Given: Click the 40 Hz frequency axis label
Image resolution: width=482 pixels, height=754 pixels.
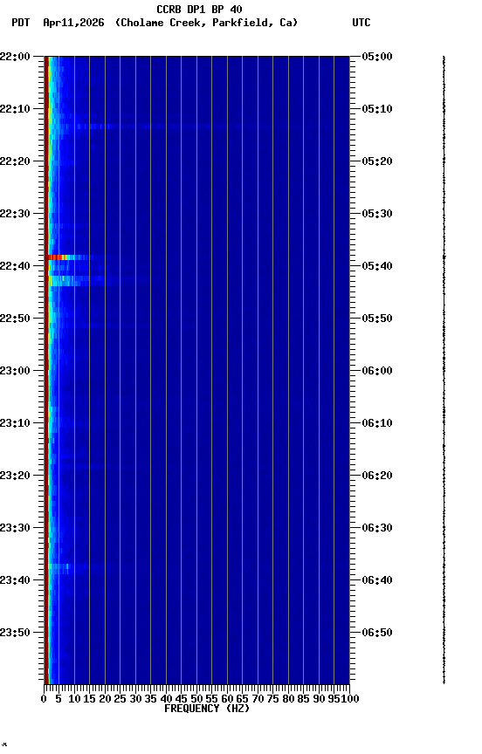Looking at the screenshot, I should [x=166, y=699].
